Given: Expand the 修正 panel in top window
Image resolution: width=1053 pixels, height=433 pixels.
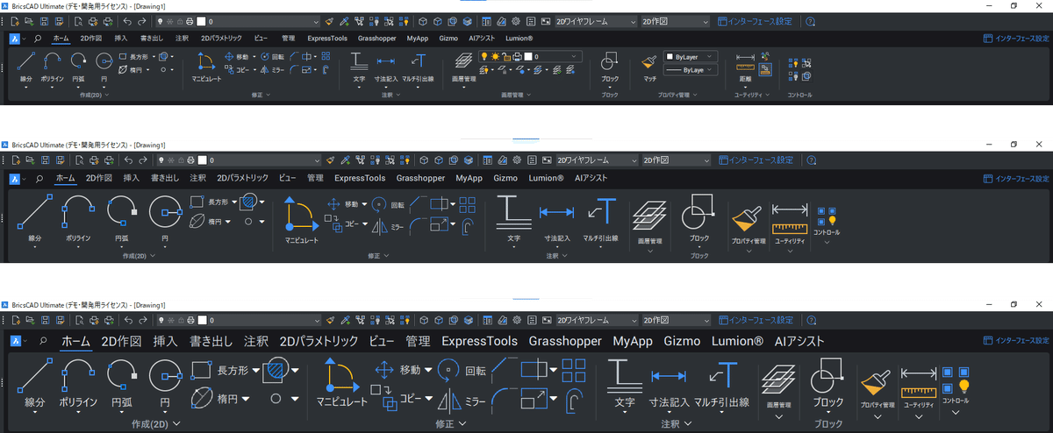Looking at the screenshot, I should click(261, 94).
